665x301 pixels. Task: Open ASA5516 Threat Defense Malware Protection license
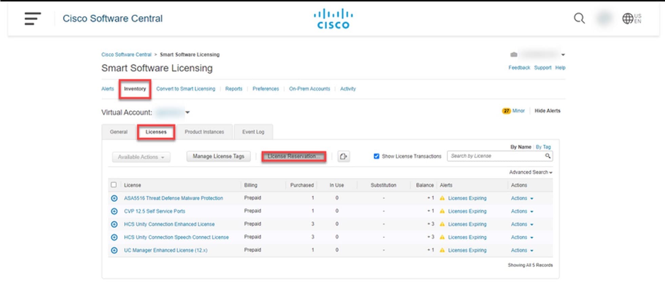tap(173, 198)
